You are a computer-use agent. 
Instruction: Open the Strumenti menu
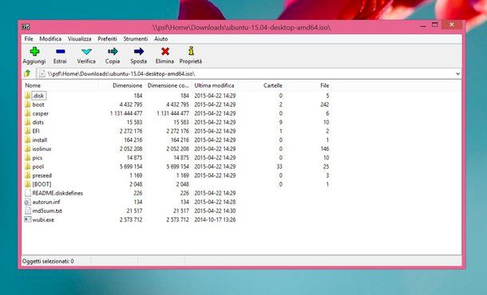[136, 39]
